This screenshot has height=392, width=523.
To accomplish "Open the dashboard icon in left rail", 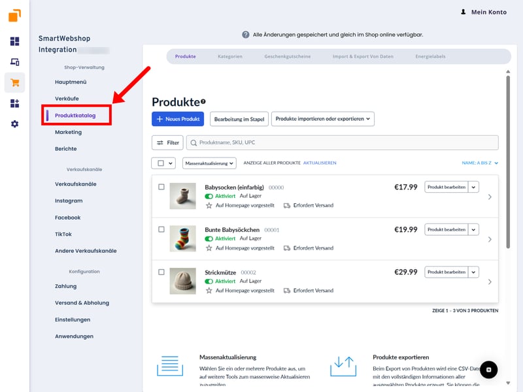I will click(14, 41).
